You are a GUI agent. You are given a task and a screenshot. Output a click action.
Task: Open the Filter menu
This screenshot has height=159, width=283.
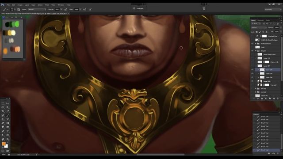point(47,5)
